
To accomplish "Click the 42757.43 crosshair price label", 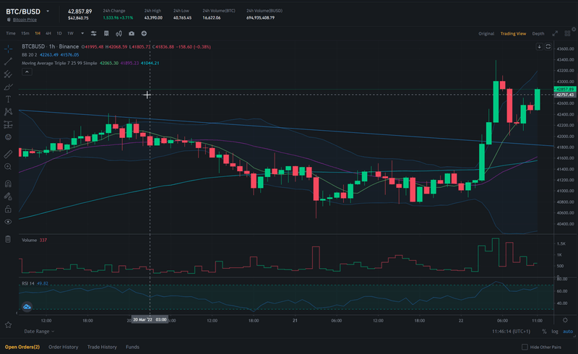I will coord(565,95).
